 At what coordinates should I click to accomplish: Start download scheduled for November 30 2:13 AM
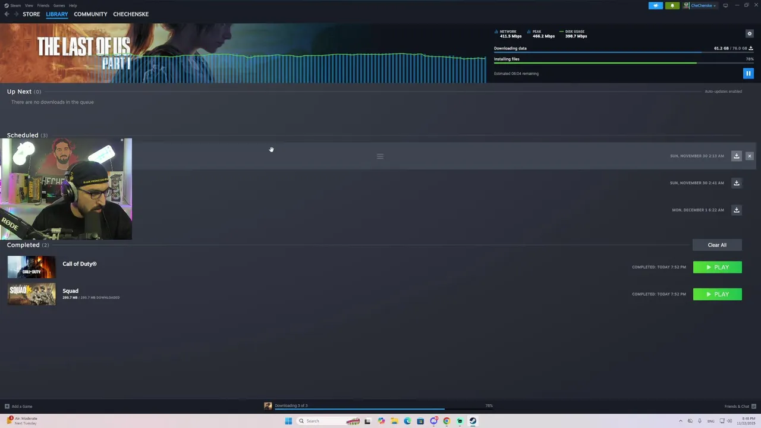(737, 156)
